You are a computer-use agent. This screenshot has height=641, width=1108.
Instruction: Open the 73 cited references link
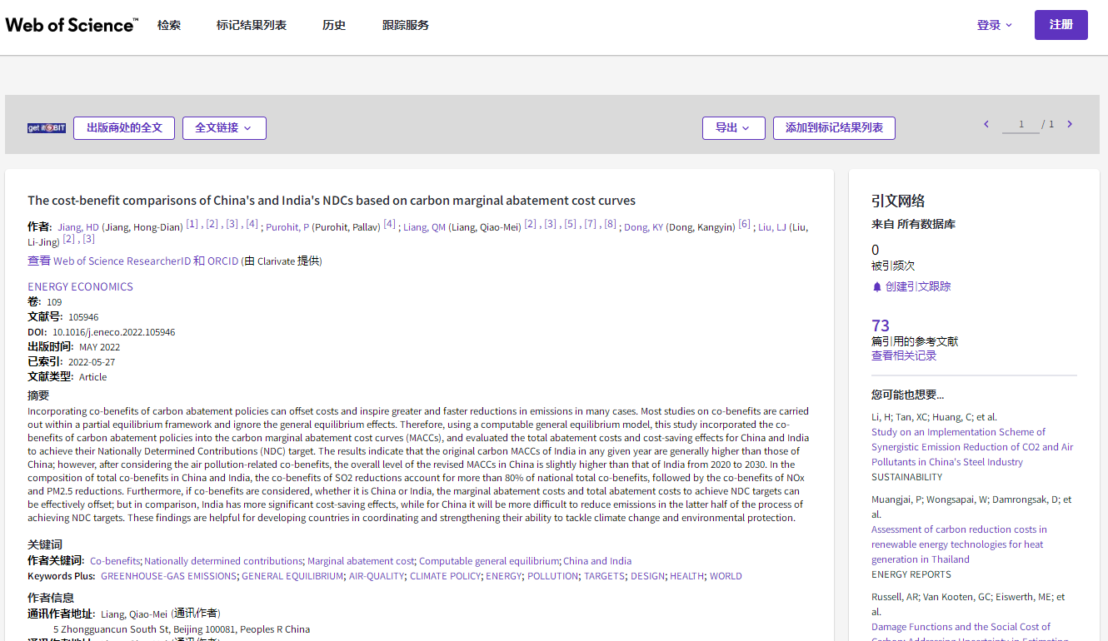(880, 325)
